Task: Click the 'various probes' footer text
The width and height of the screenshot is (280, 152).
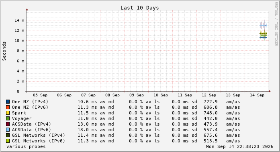Action: click(26, 146)
